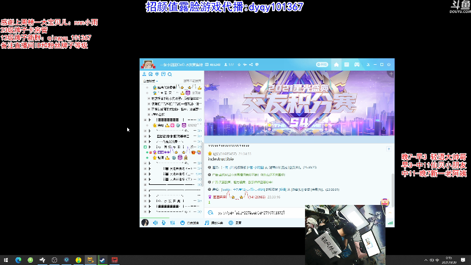Expand chat input options chevron at right
Screen dimensions: 471x265
390,213
